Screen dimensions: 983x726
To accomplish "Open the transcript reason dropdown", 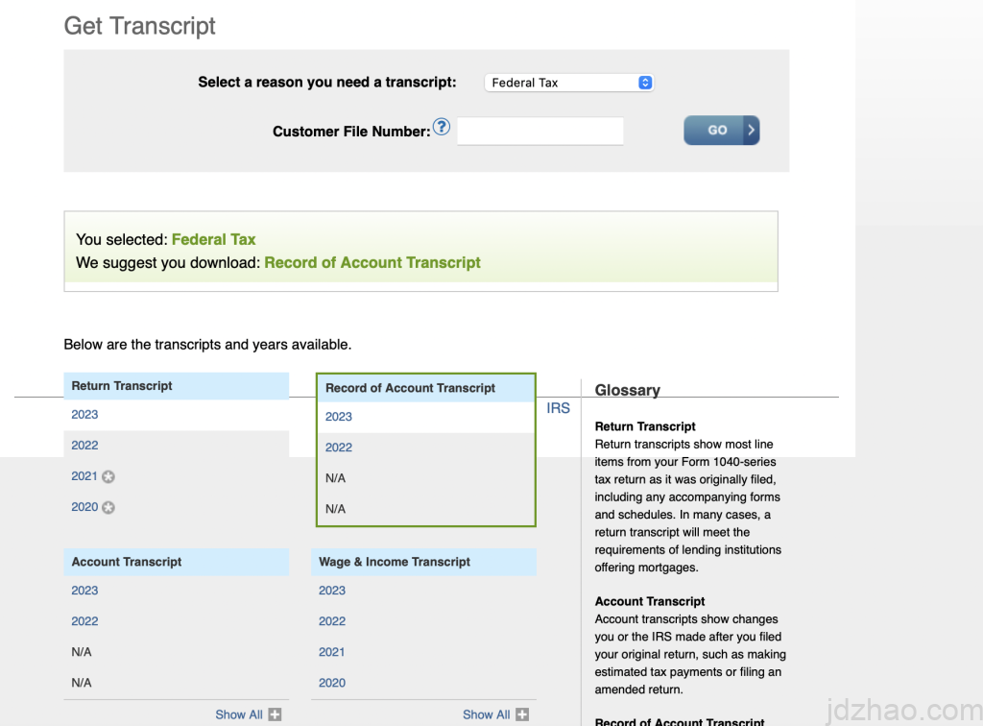I will pos(569,83).
